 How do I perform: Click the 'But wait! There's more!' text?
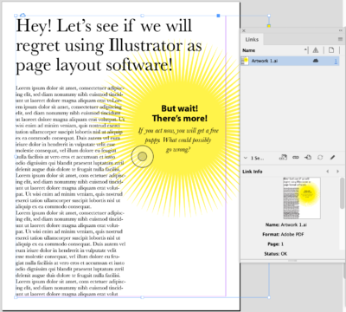point(180,114)
